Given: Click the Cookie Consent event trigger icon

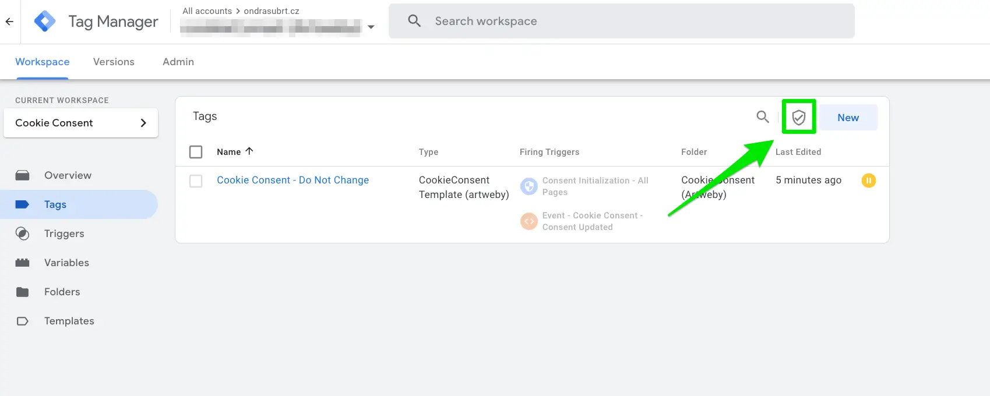Looking at the screenshot, I should 529,221.
